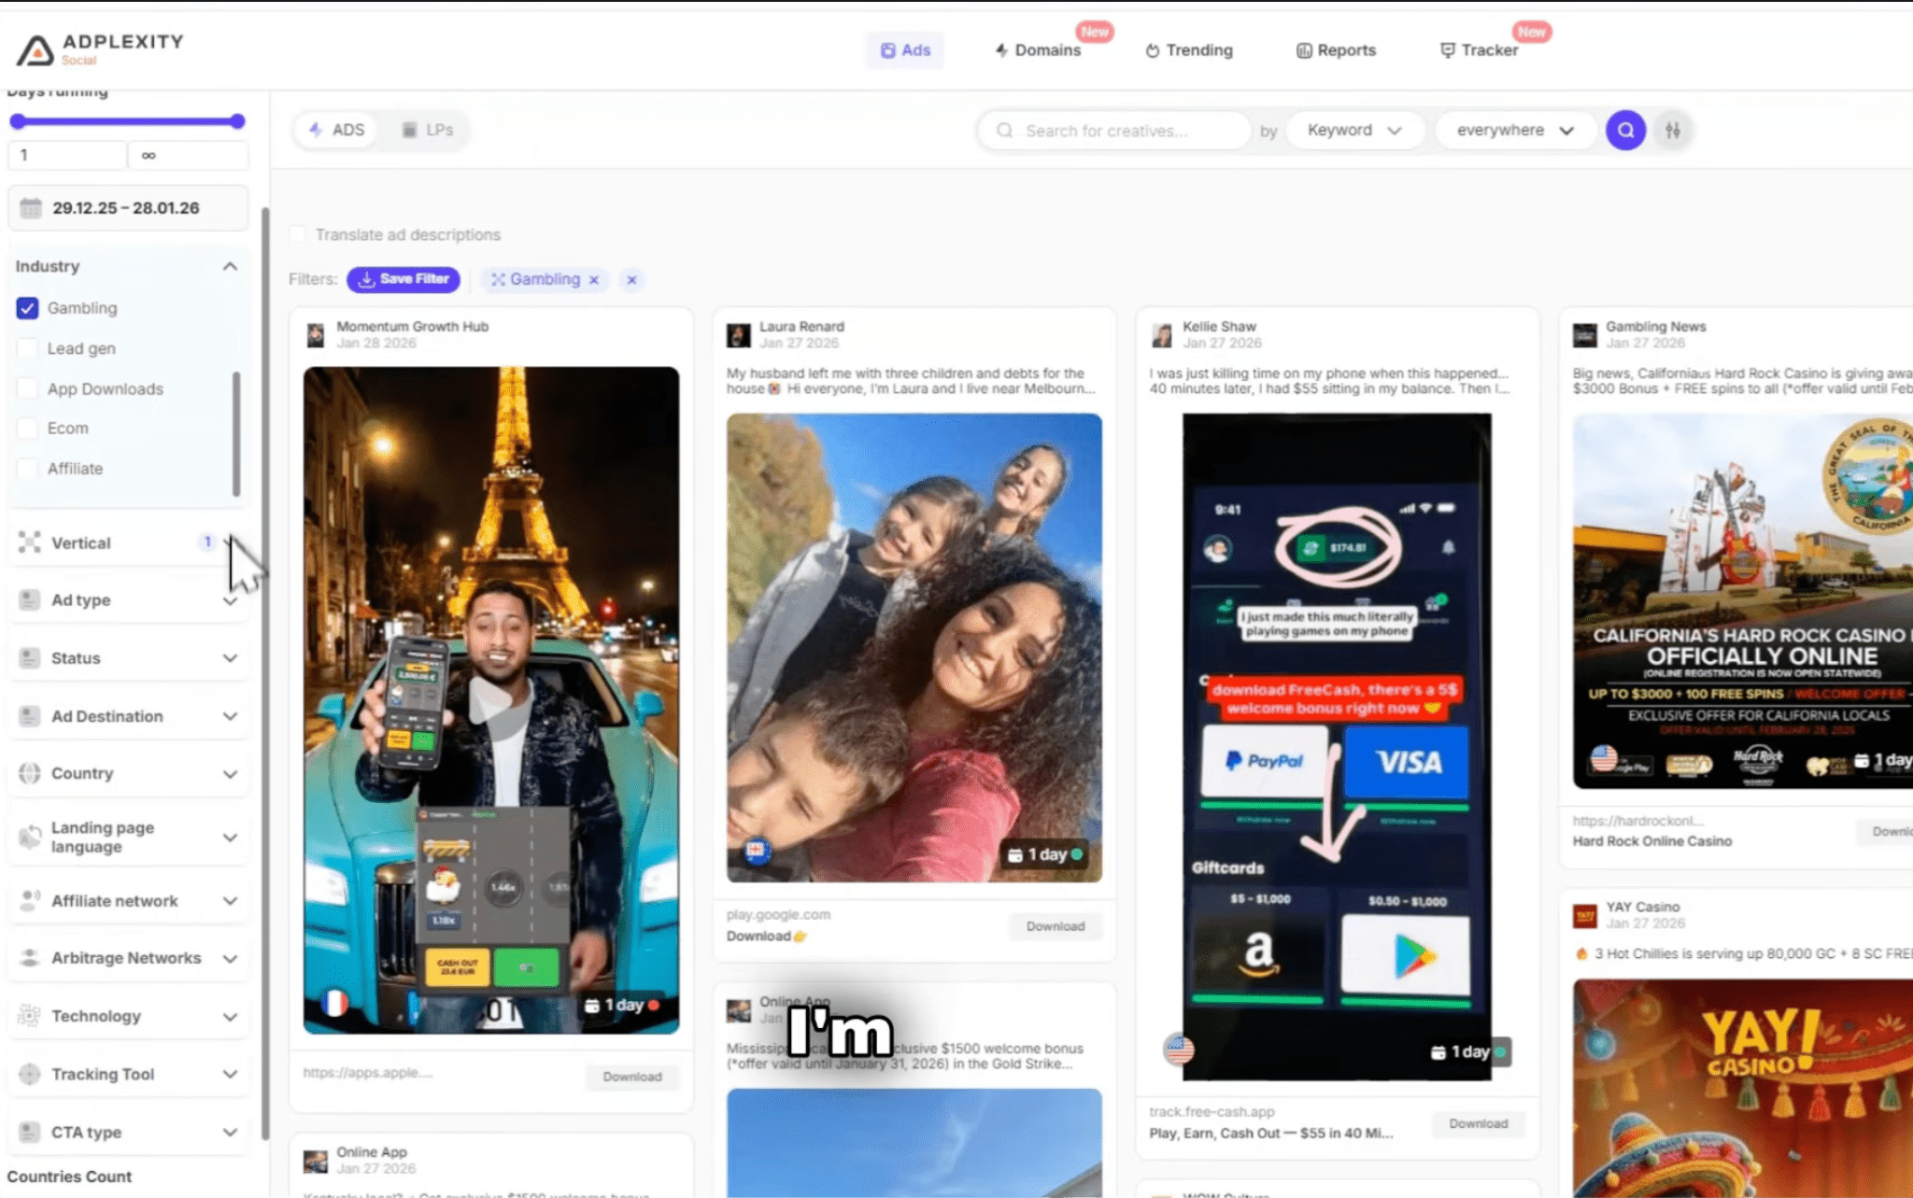Check the Lead gen checkbox
1913x1198 pixels.
[27, 348]
